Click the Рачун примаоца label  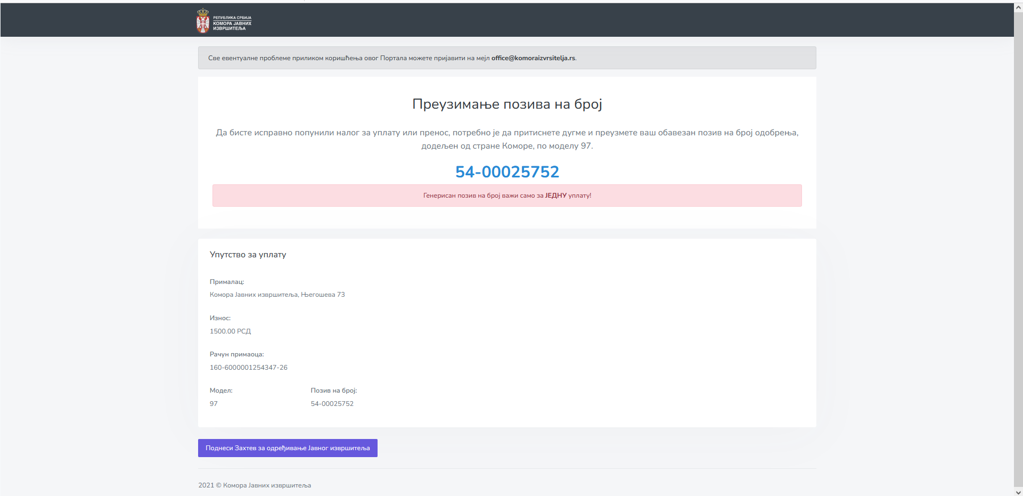point(236,354)
